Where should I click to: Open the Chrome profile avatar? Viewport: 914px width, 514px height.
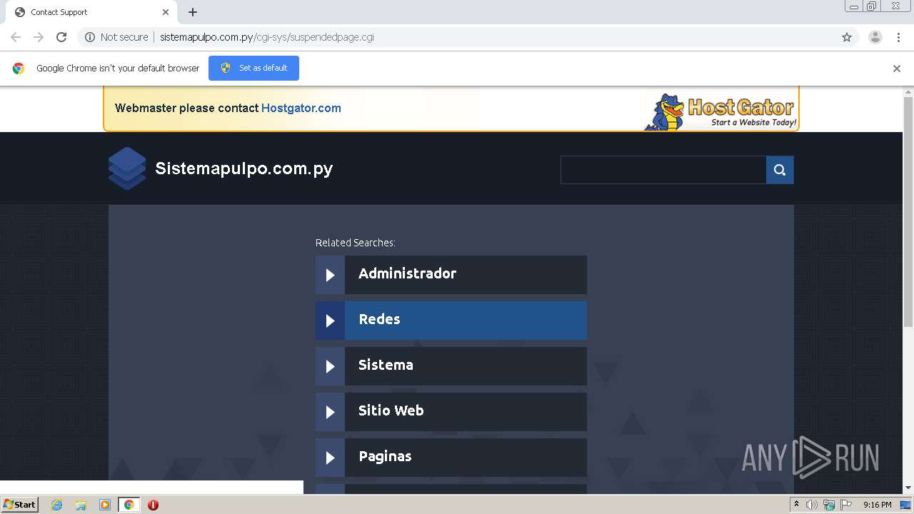click(875, 37)
